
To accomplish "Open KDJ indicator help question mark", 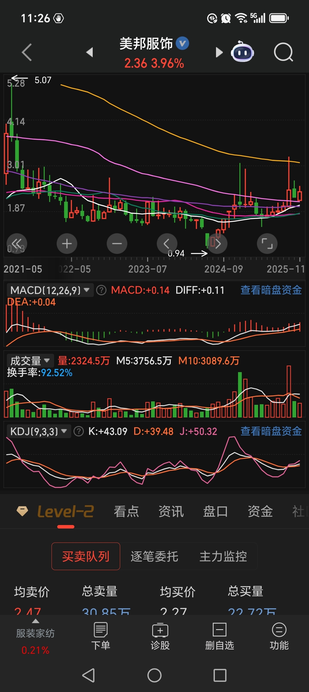I will tap(79, 431).
